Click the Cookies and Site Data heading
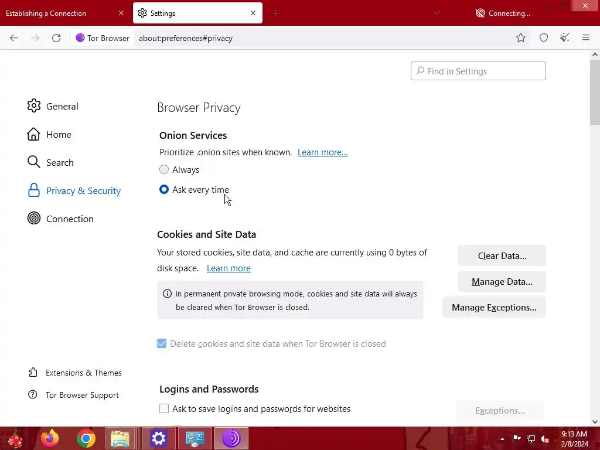 pos(206,234)
